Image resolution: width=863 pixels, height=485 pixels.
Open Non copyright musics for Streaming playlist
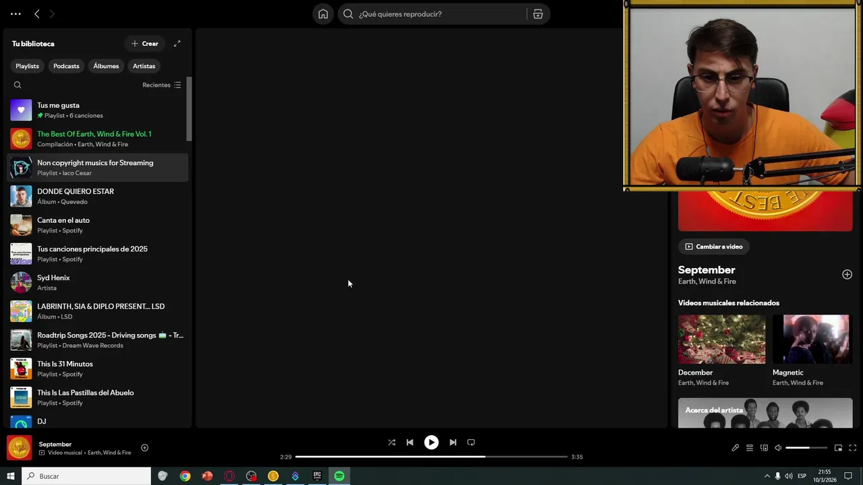coord(97,167)
